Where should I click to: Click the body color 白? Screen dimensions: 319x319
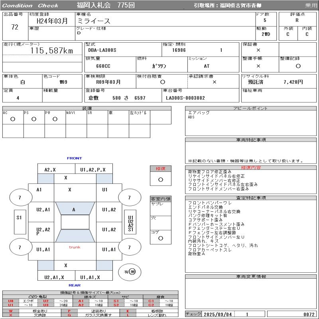[23, 82]
